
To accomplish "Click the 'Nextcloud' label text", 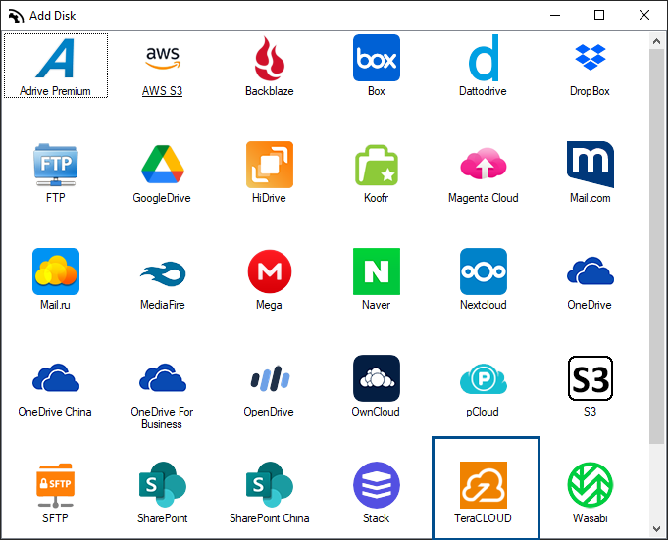I will (x=484, y=305).
